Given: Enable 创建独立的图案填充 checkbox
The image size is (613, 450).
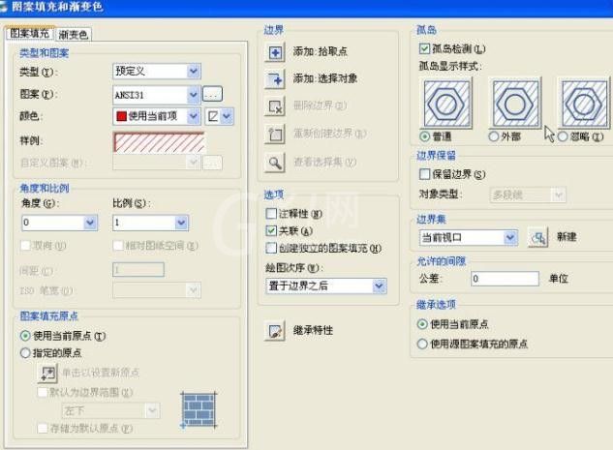Looking at the screenshot, I should point(271,248).
